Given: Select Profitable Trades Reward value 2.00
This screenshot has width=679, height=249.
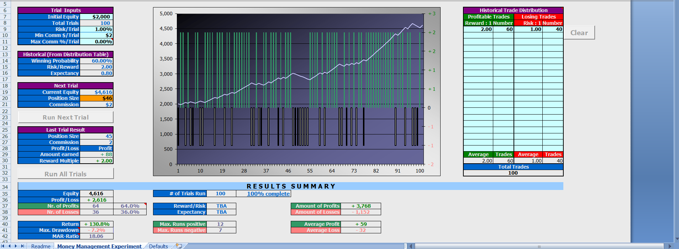Looking at the screenshot, I should [x=478, y=29].
